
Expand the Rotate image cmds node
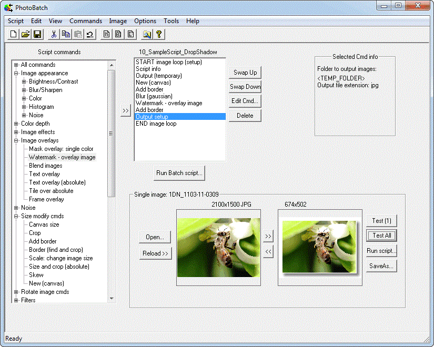pyautogui.click(x=16, y=292)
